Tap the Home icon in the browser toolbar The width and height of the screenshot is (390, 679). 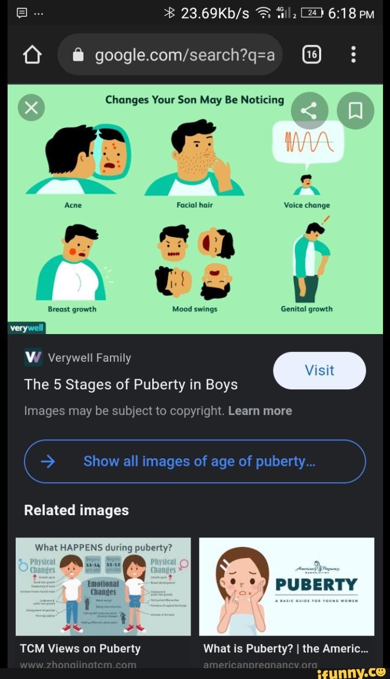tap(32, 54)
